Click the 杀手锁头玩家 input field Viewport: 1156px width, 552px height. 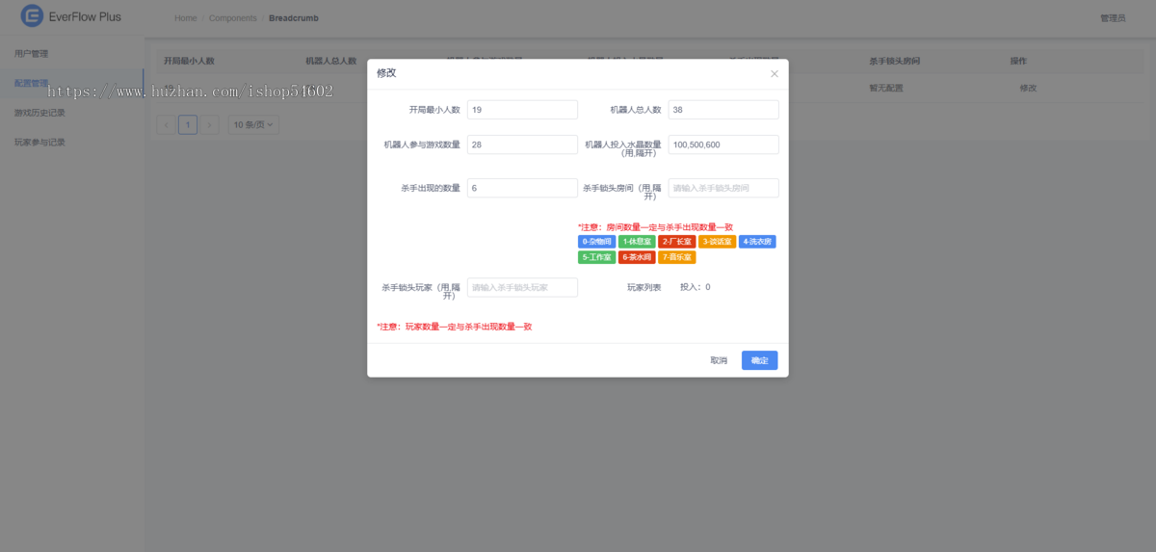(x=522, y=287)
